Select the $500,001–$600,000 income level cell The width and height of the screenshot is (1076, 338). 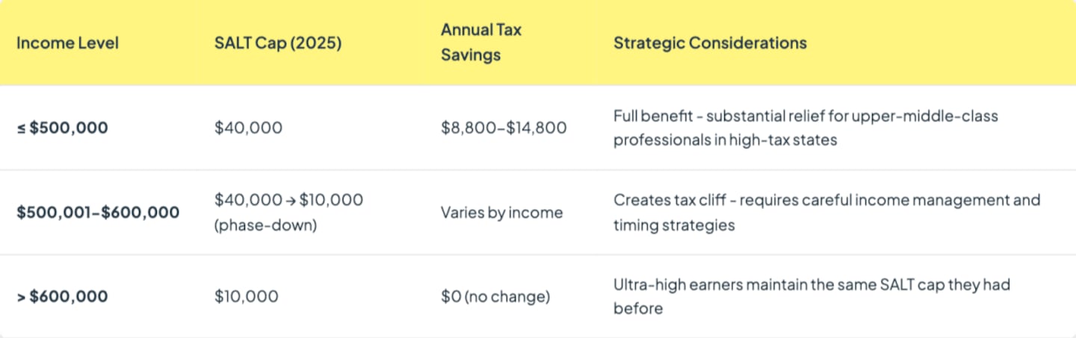[98, 213]
